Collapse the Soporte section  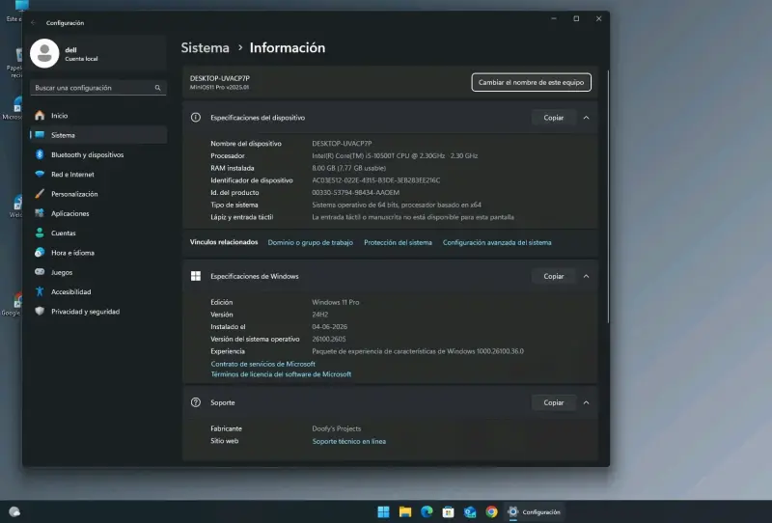point(586,402)
